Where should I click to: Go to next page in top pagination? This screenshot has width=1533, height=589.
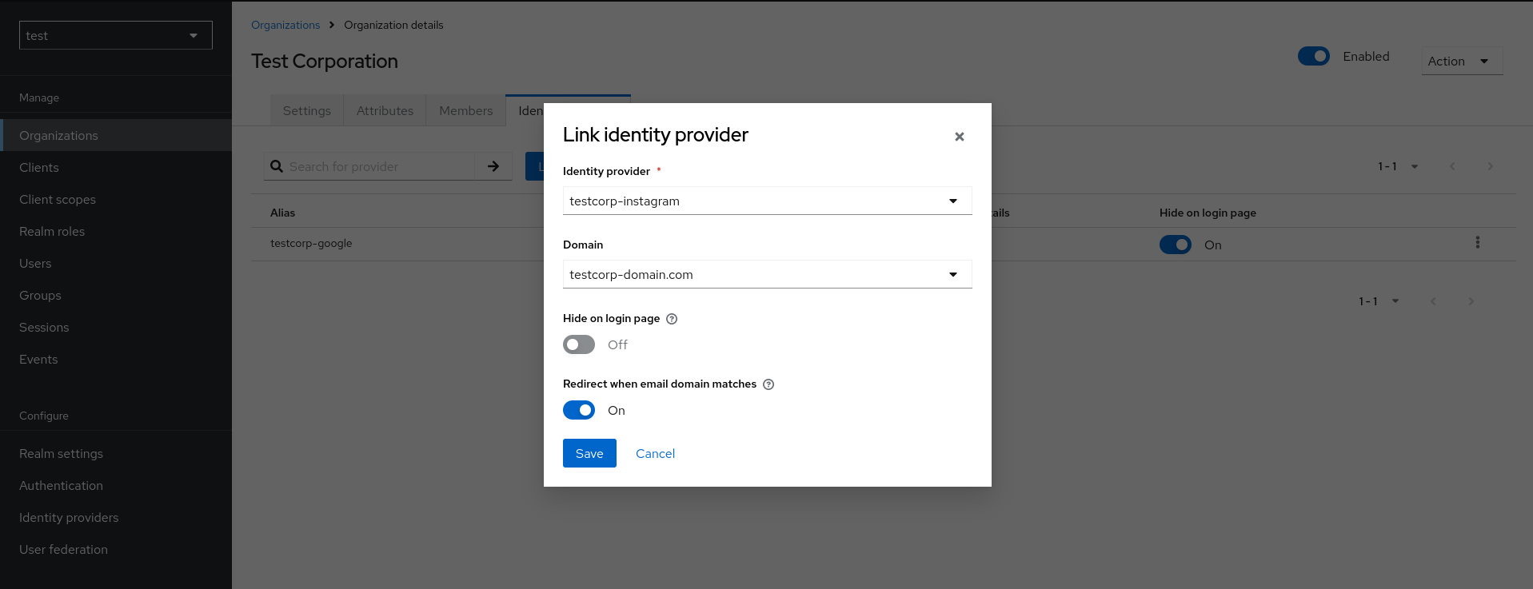[x=1490, y=166]
